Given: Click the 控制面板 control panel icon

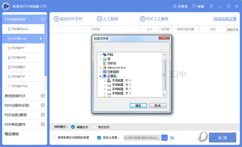Looking at the screenshot, I should point(104,72).
